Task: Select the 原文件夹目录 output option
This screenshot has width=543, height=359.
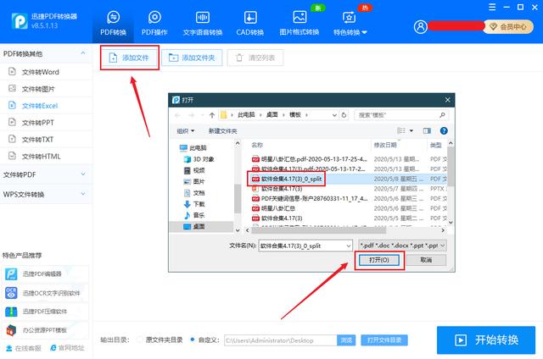Action: pos(141,340)
